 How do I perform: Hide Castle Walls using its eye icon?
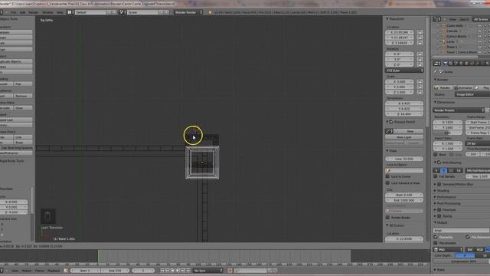(480, 25)
